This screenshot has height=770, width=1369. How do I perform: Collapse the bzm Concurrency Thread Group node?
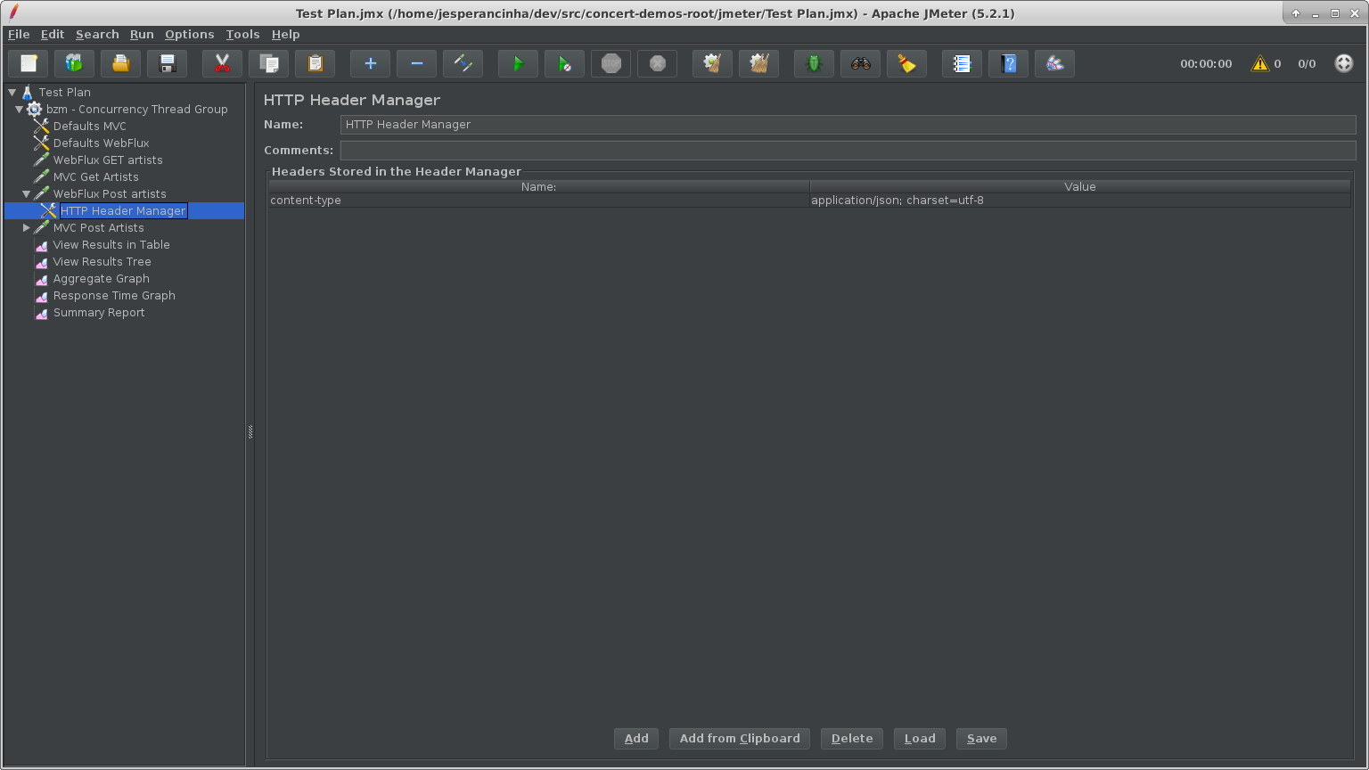coord(19,109)
